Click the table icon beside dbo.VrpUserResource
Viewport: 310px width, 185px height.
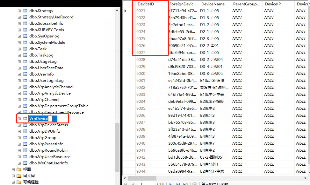click(25, 157)
